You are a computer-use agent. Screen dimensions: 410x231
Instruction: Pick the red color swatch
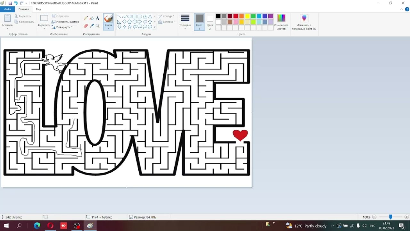click(x=236, y=16)
